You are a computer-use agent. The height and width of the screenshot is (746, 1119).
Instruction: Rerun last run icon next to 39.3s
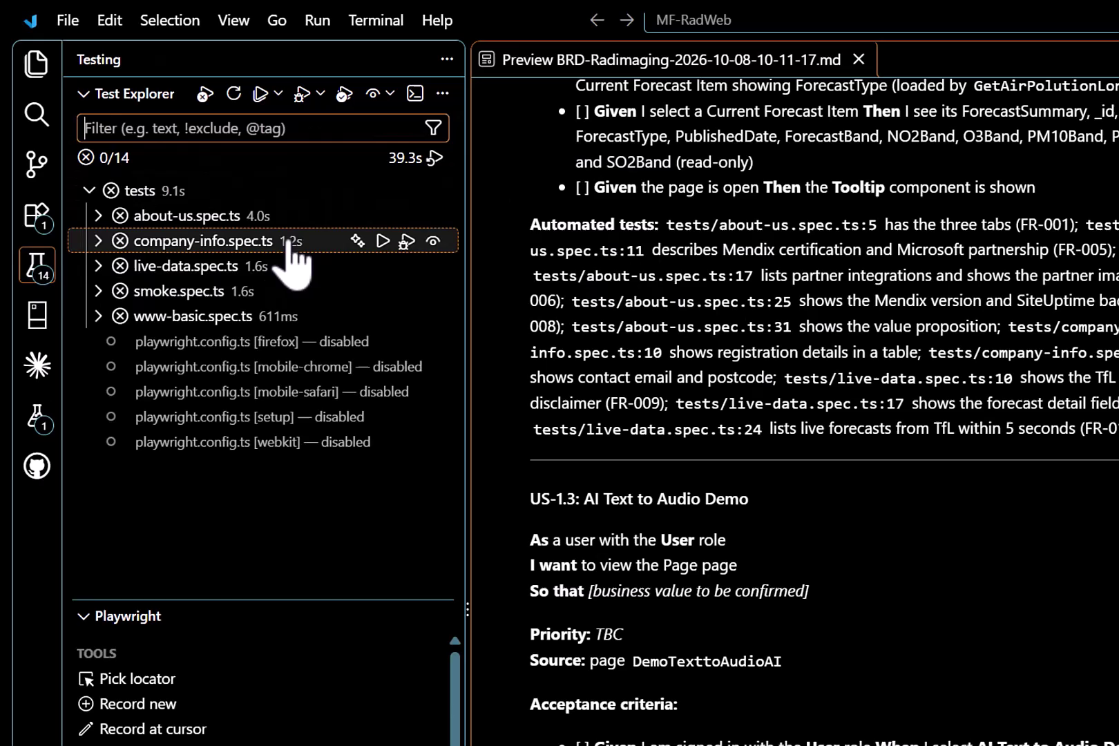[434, 158]
